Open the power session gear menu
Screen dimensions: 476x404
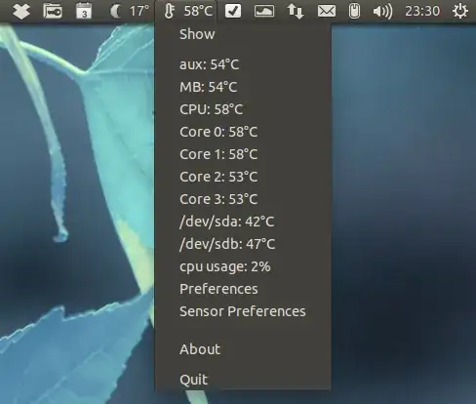[460, 11]
